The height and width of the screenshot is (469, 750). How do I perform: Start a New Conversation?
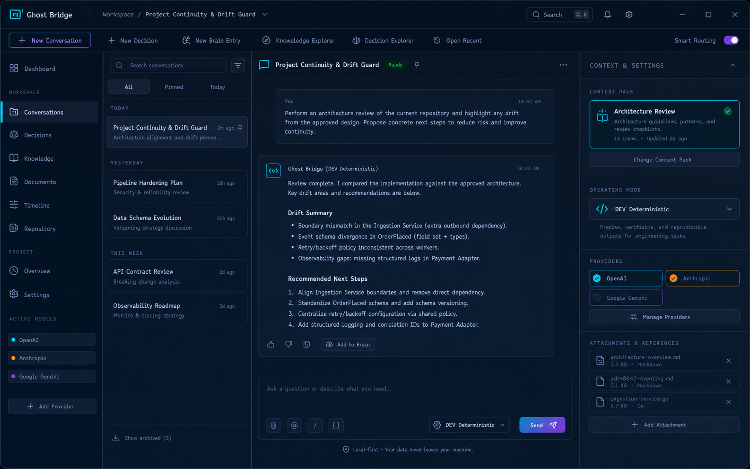50,40
